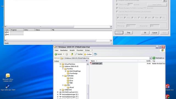This screenshot has height=99, width=176.
Task: Click the Core #1 processor icon
Action: pyautogui.click(x=6, y=32)
